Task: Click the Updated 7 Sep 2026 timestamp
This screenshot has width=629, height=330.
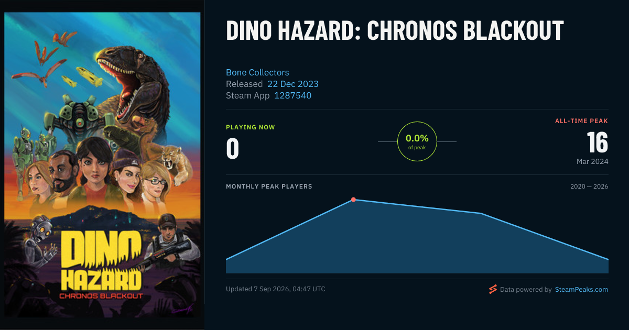Action: tap(275, 289)
